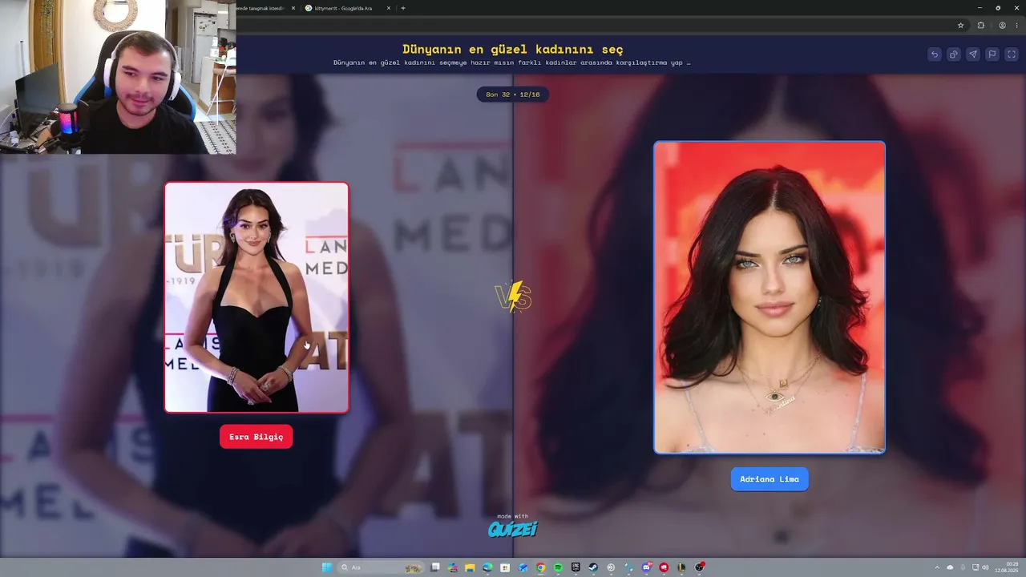This screenshot has height=577, width=1026.
Task: Open the Windows Start menu
Action: (x=327, y=567)
